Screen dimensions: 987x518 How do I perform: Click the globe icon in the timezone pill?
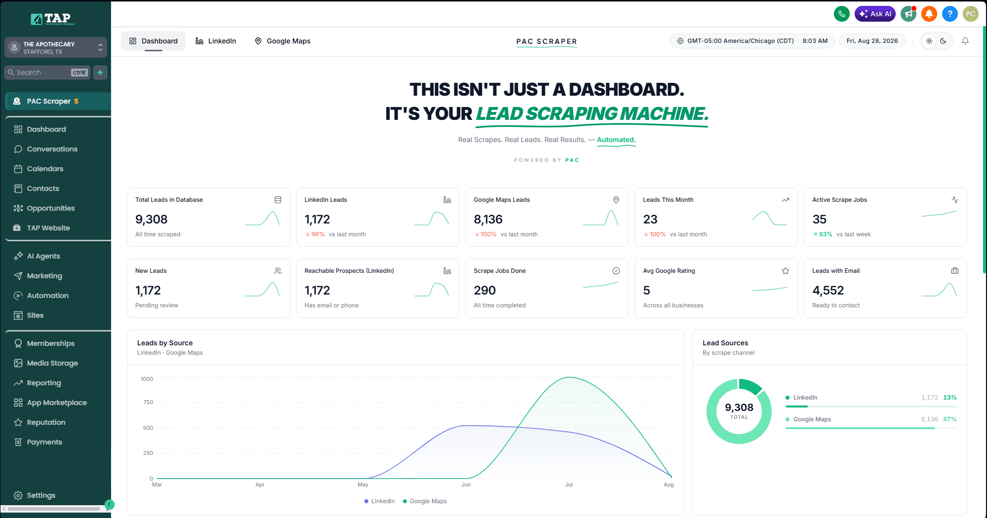680,41
